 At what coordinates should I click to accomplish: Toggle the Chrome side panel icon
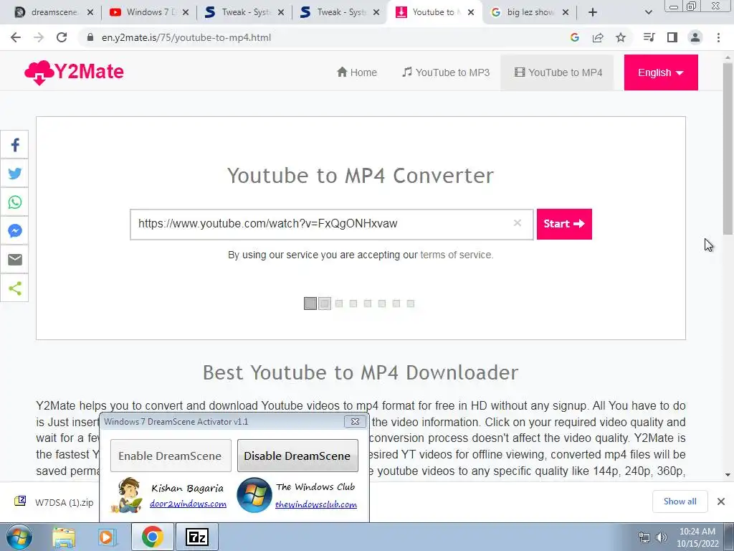pyautogui.click(x=672, y=37)
